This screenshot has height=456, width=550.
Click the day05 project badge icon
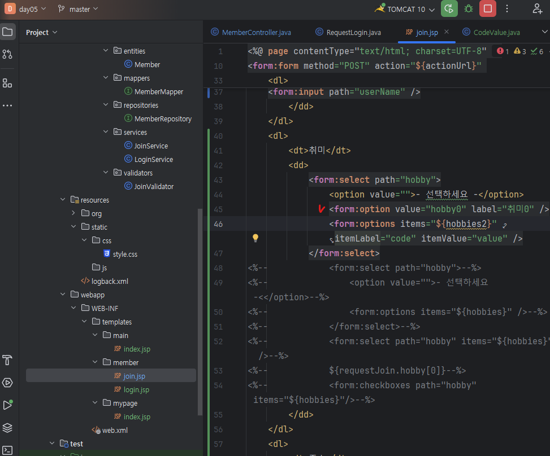10,9
